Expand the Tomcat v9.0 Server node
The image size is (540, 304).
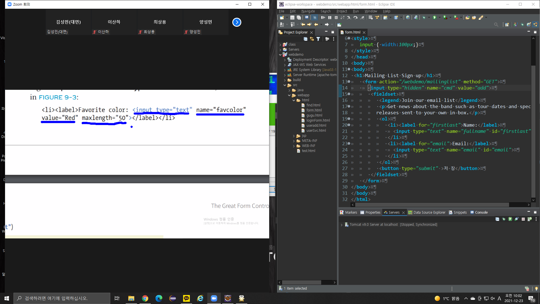pos(341,225)
